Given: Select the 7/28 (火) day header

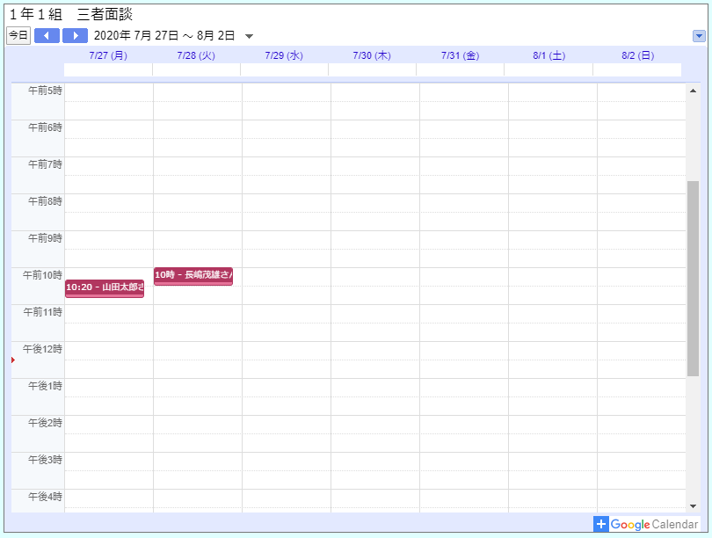Looking at the screenshot, I should (x=196, y=55).
